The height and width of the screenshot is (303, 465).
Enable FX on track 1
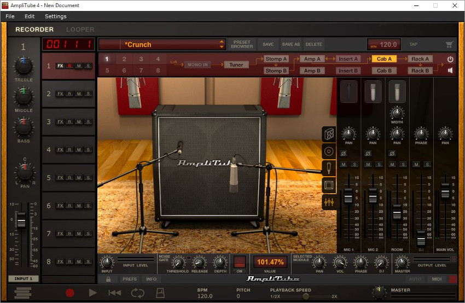tap(60, 66)
